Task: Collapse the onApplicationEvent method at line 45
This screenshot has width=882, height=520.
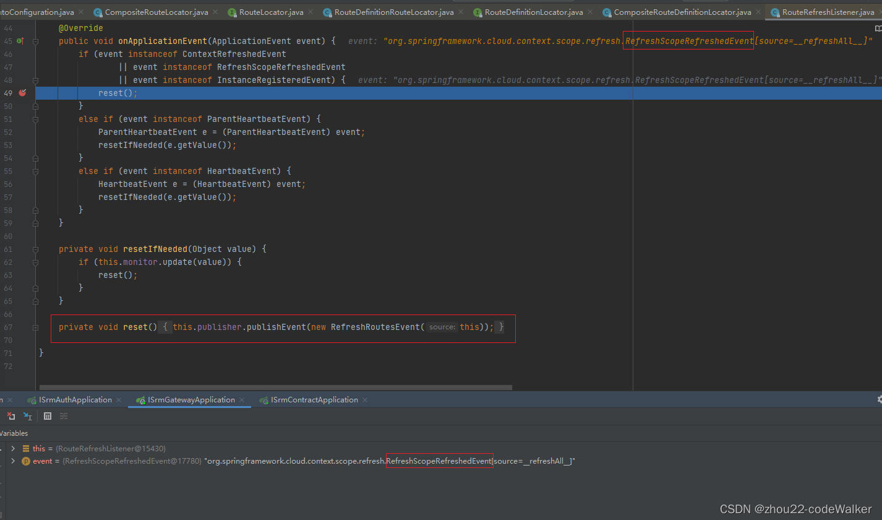Action: pyautogui.click(x=35, y=41)
